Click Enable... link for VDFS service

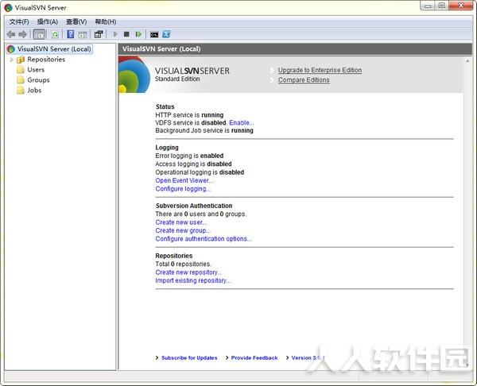[x=241, y=123]
